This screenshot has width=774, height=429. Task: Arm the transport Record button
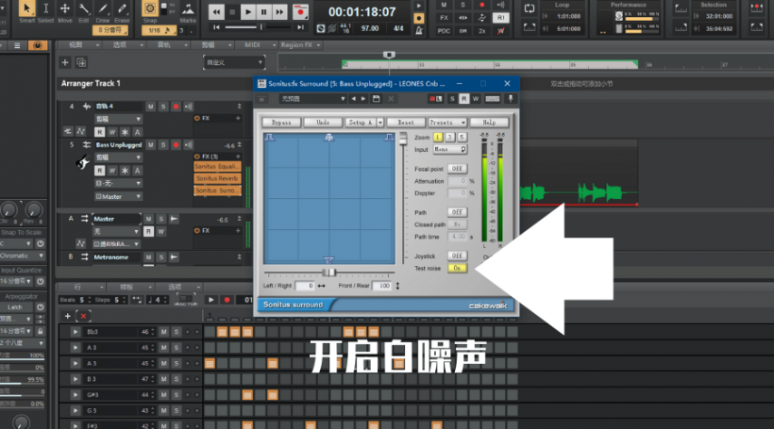click(299, 12)
